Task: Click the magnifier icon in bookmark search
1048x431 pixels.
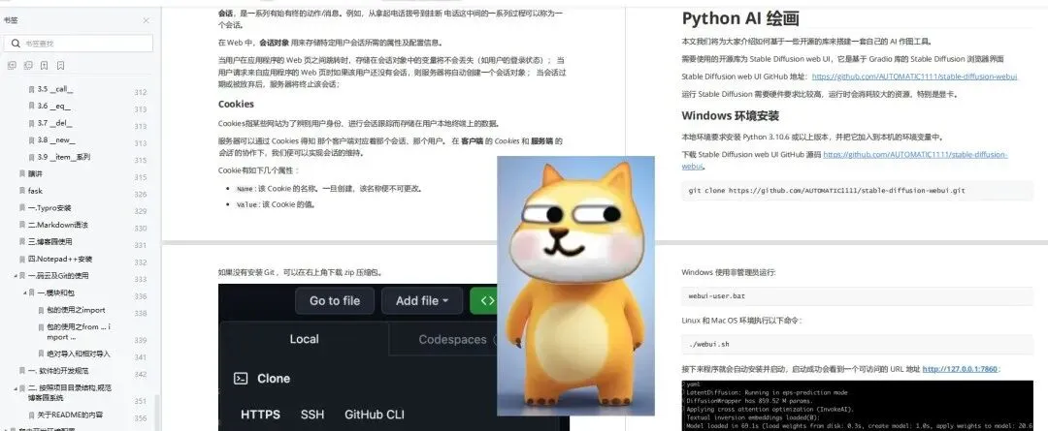Action: tap(15, 44)
